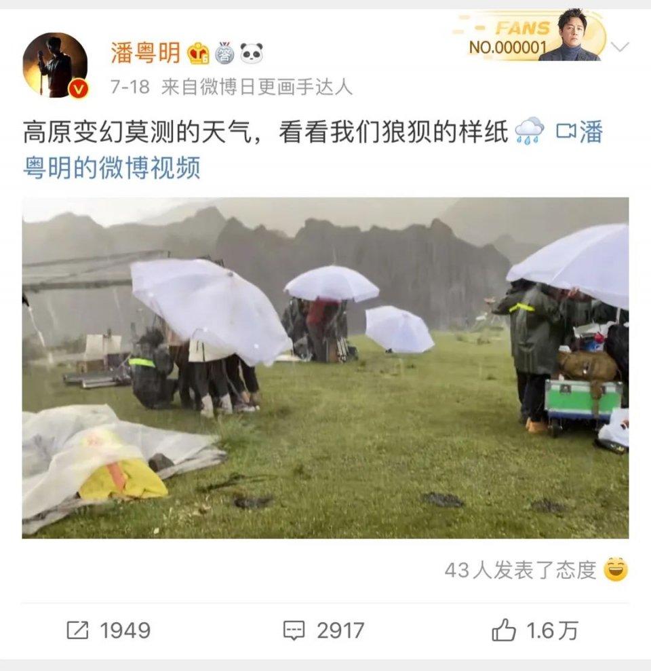Tap the repost share icon

(78, 630)
